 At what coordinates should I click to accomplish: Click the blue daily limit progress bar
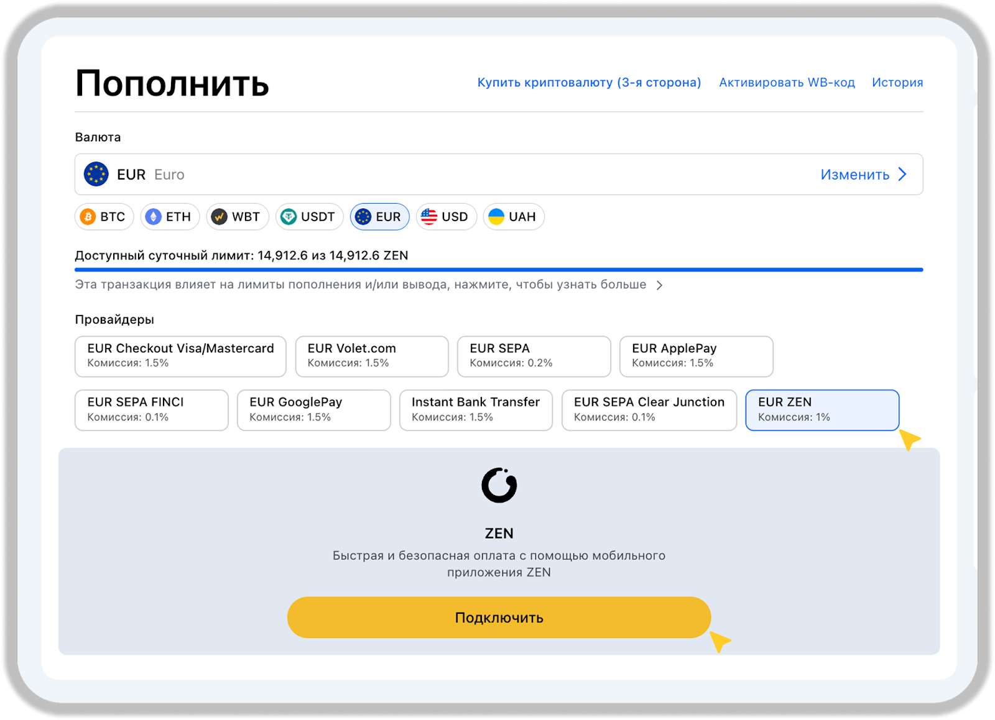click(x=499, y=270)
